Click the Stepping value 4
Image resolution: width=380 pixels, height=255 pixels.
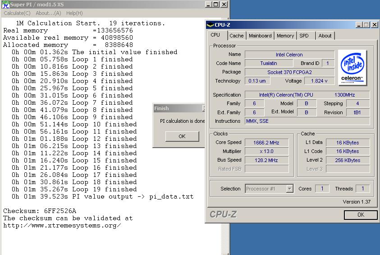coord(358,104)
